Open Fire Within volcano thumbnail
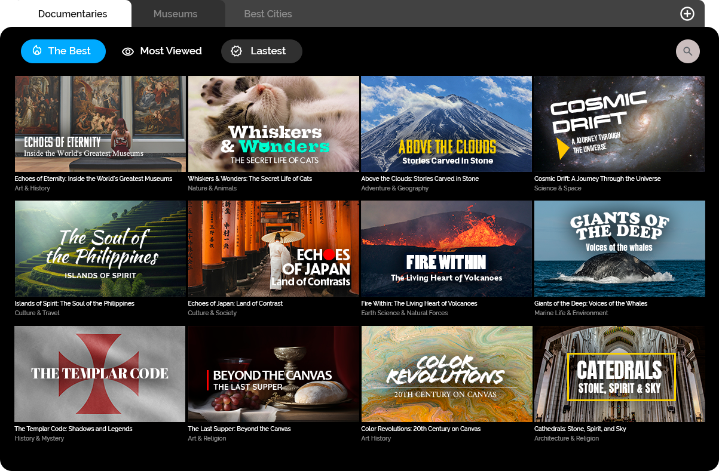The height and width of the screenshot is (471, 719). tap(446, 248)
